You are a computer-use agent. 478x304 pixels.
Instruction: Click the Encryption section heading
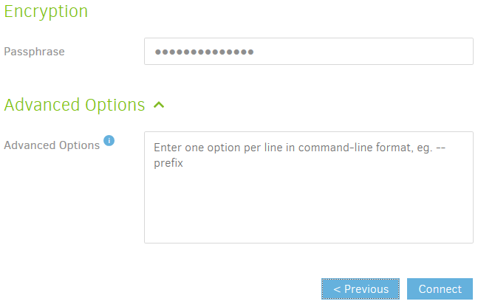pos(46,11)
